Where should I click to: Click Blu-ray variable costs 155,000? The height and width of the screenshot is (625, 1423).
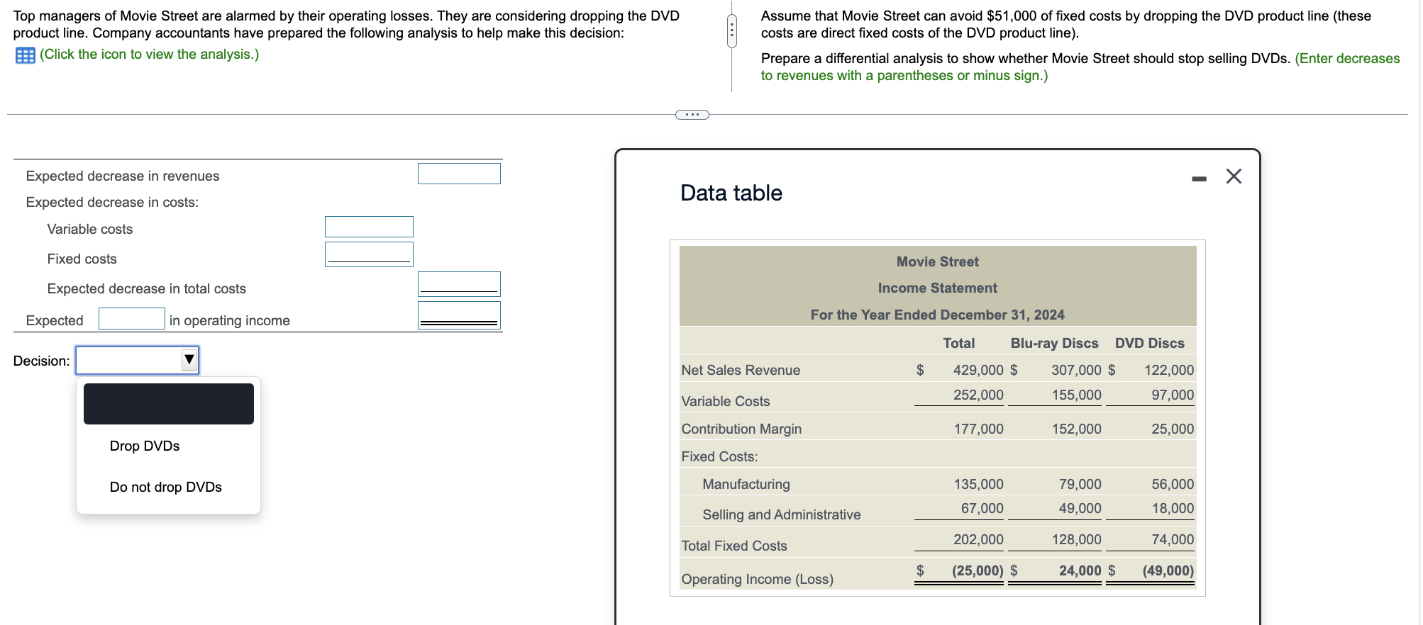point(1076,395)
